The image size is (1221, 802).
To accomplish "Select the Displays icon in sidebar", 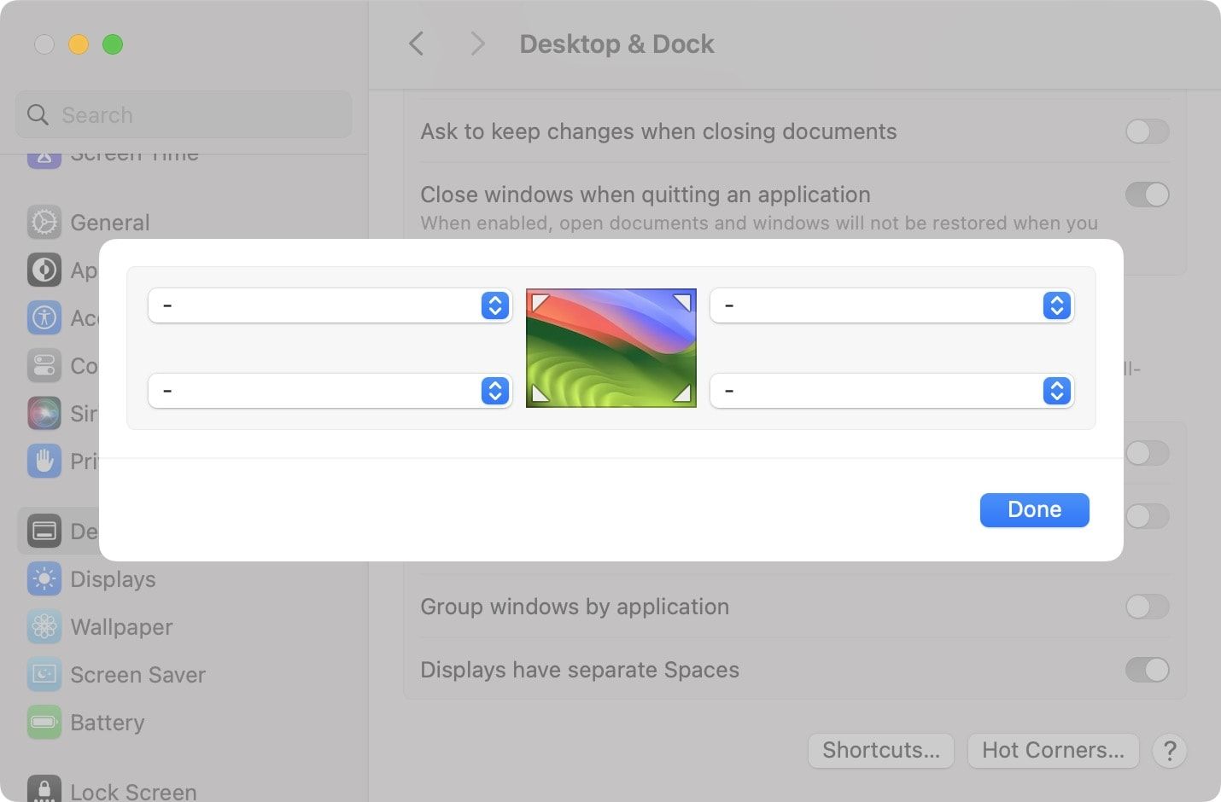I will click(44, 579).
